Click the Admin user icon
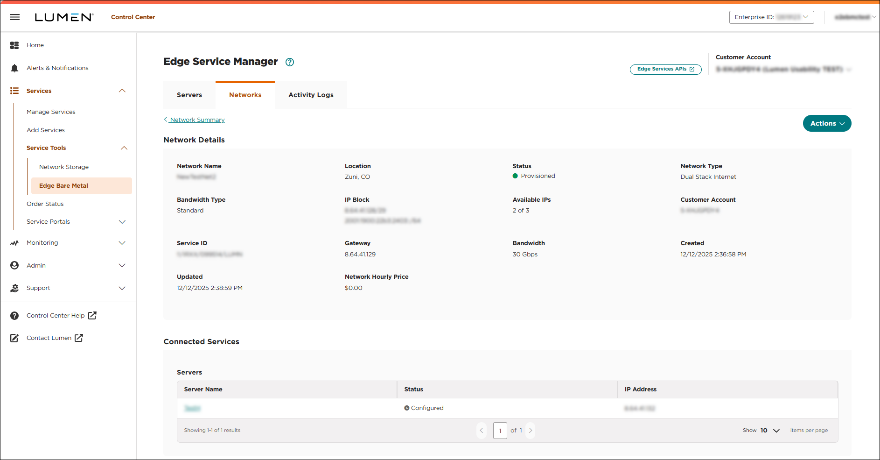This screenshot has height=460, width=880. point(14,265)
